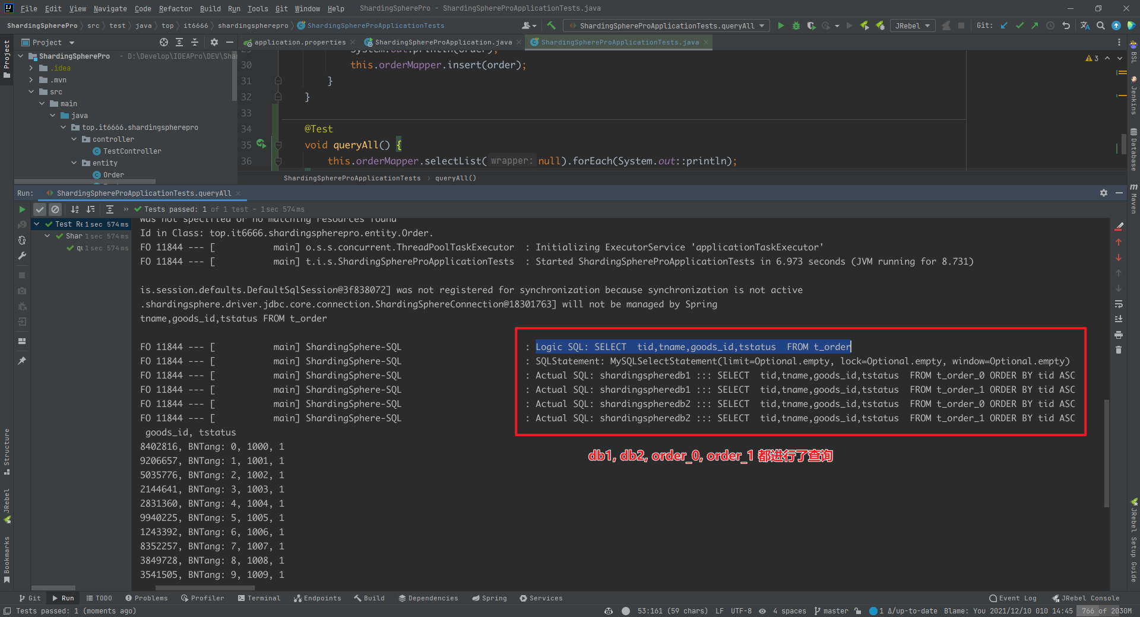Image resolution: width=1140 pixels, height=617 pixels.
Task: Open the Tools menu
Action: 258,8
